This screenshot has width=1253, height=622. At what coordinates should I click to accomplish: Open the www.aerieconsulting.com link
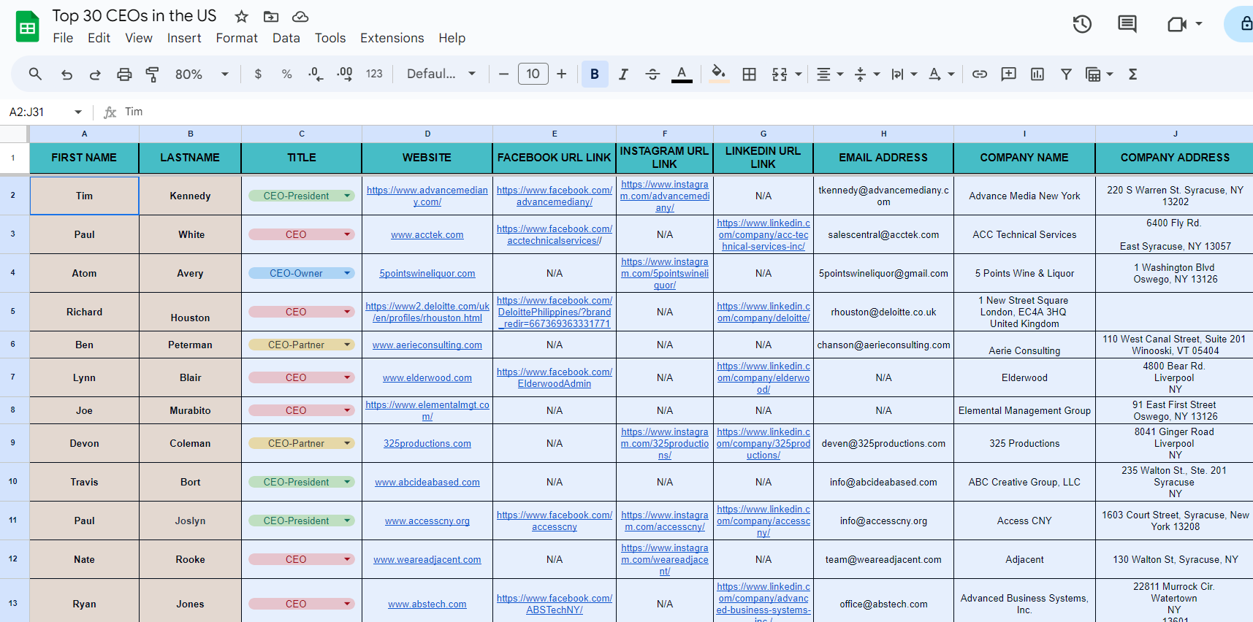(x=427, y=345)
